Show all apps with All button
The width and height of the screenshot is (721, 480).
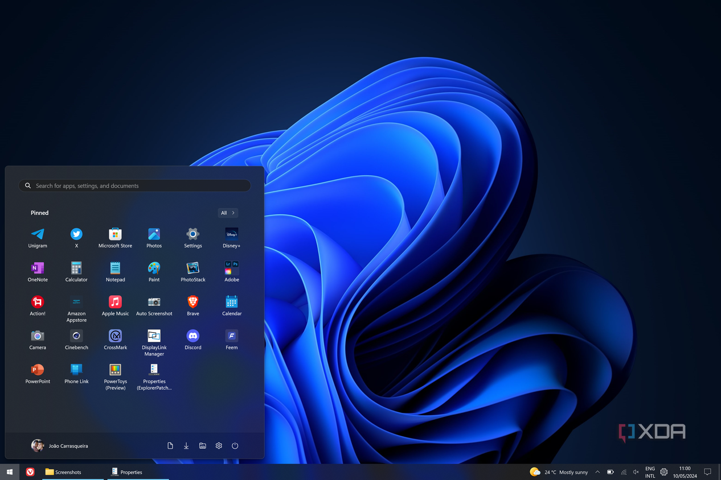(x=228, y=213)
